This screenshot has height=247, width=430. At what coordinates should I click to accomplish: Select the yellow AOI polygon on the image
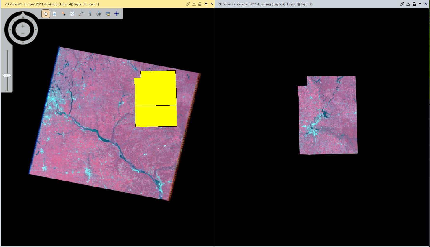click(156, 97)
